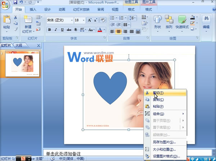Select 复制(C) from the context menu
Screen dimensions: 216x161
click(x=158, y=100)
